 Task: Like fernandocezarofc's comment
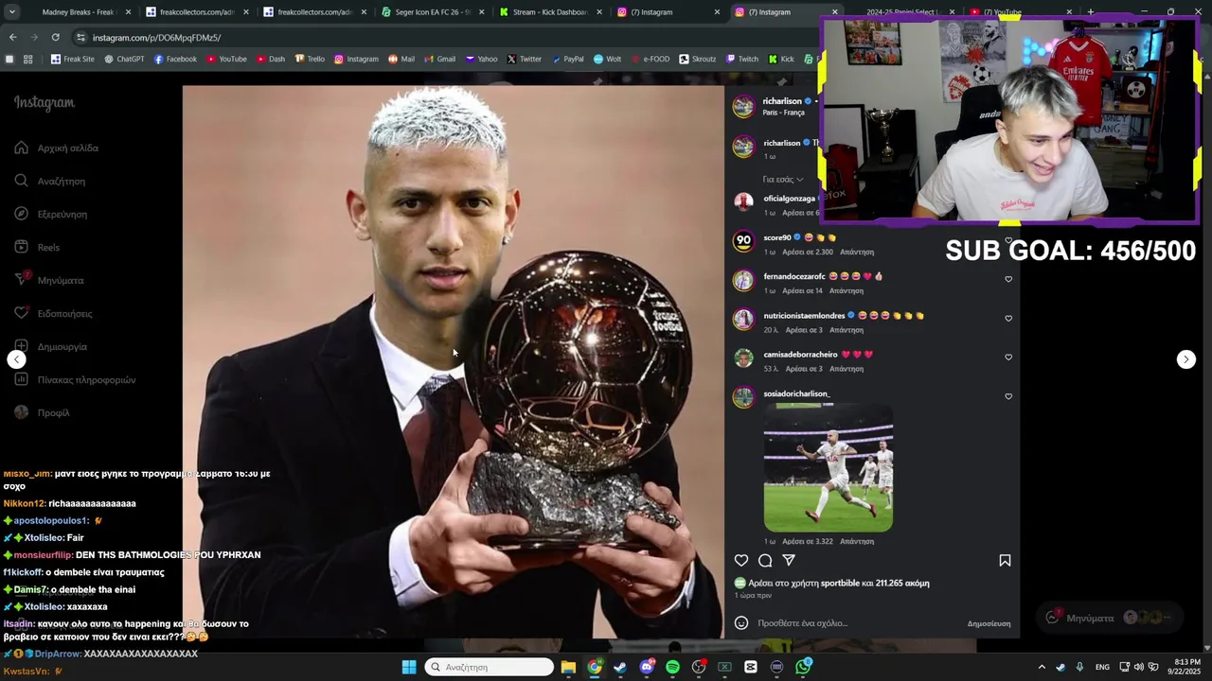click(x=1008, y=279)
